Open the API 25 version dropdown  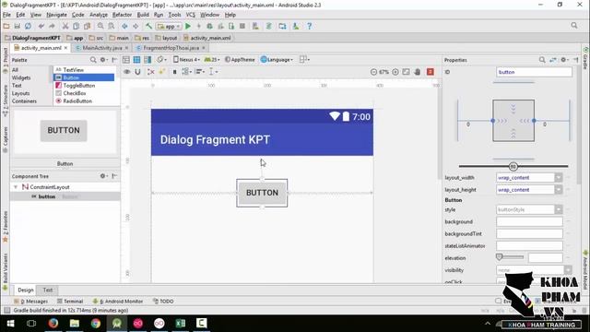coord(212,59)
